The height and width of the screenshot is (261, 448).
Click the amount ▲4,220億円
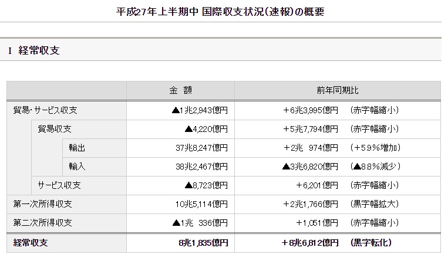(x=206, y=129)
